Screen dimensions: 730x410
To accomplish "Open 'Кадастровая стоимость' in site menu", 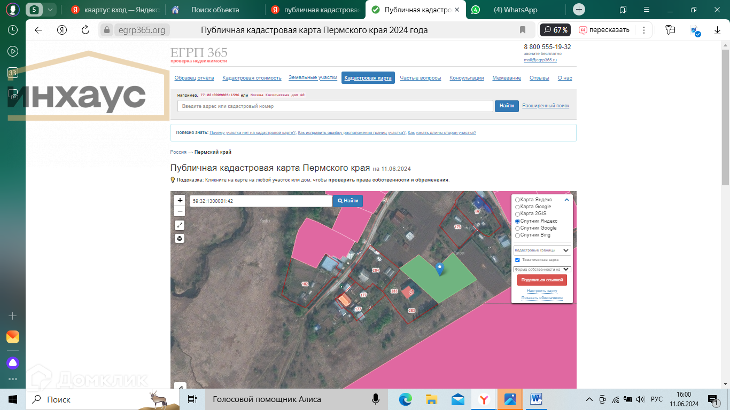I will (252, 78).
